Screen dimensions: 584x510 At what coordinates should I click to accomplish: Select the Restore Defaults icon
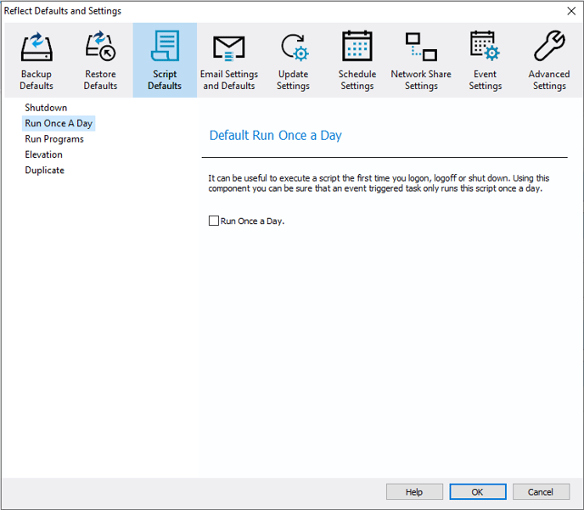point(100,48)
